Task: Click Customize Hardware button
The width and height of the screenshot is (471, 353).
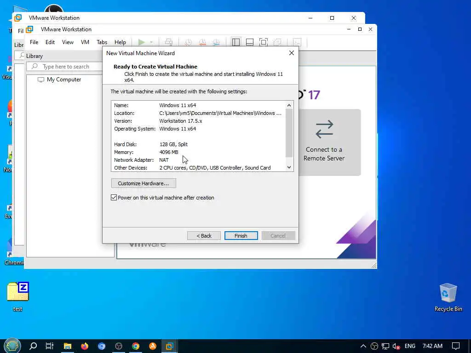Action: (144, 183)
